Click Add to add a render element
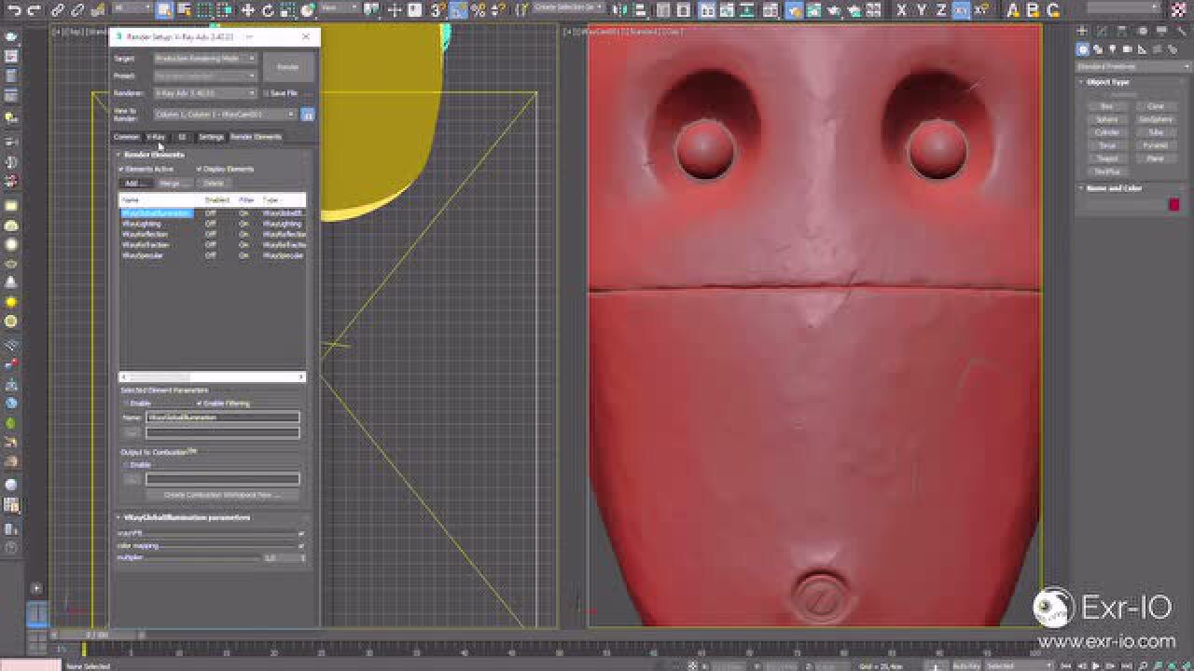Viewport: 1194px width, 671px height. click(x=132, y=184)
